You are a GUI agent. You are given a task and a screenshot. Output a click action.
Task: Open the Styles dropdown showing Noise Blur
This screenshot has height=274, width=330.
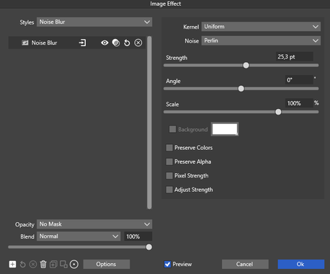coord(94,22)
